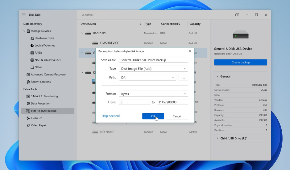Sort by the Type column header
This screenshot has height=170, width=290.
pyautogui.click(x=148, y=24)
